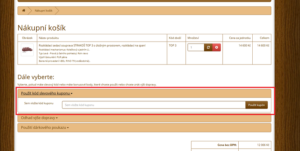300x151 pixels.
Task: Click the quantity input field in Množství column
Action: (x=196, y=48)
